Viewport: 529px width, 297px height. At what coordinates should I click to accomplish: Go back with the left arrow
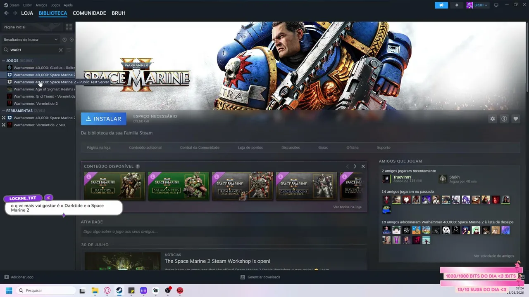click(x=6, y=13)
